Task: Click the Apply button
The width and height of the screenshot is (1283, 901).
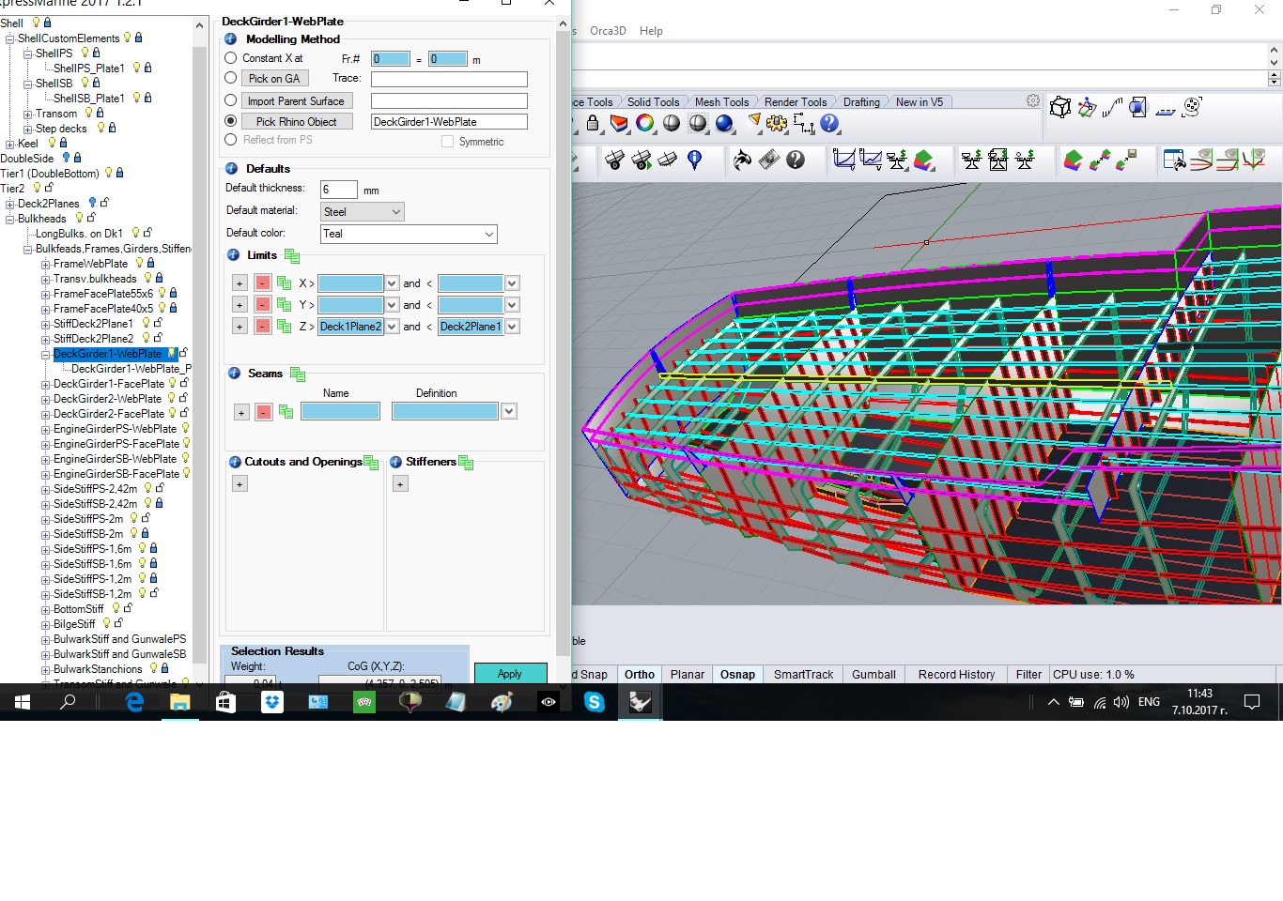Action: click(510, 674)
